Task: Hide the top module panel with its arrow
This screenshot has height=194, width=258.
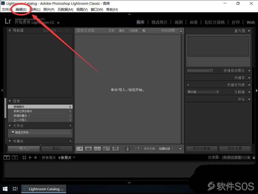Action: coord(129,14)
